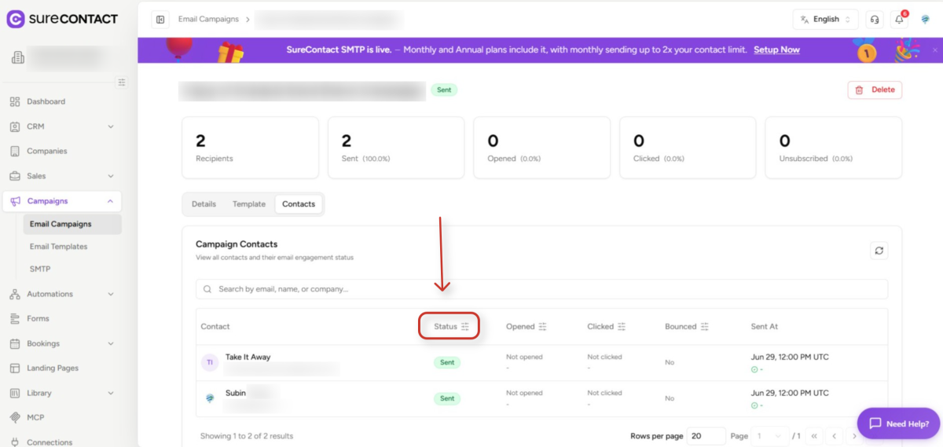Click the Unsubscribed stat card
This screenshot has height=447, width=943.
tap(834, 148)
